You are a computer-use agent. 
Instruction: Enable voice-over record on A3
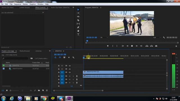click(77, 83)
